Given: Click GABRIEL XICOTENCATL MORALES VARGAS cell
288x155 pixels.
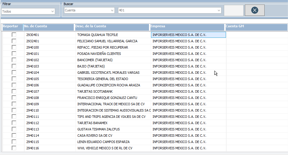Looking at the screenshot, I should tap(113, 73).
